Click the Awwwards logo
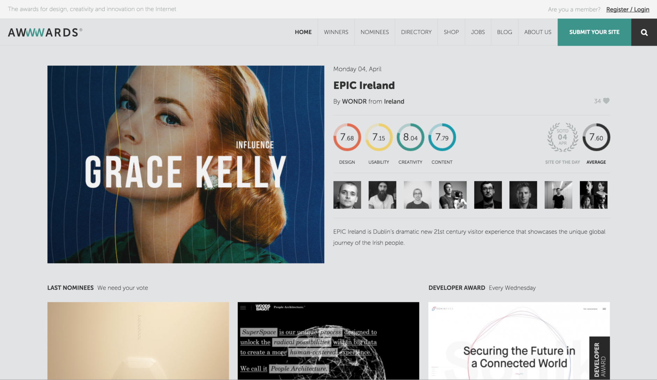The width and height of the screenshot is (657, 380). pyautogui.click(x=45, y=32)
